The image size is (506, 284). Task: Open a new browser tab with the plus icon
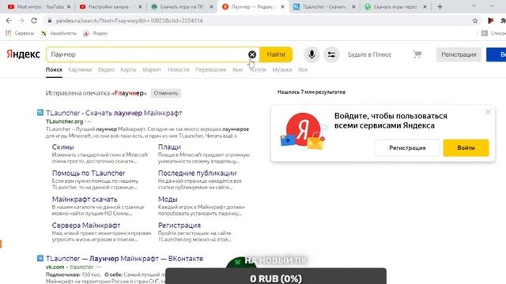(x=440, y=6)
